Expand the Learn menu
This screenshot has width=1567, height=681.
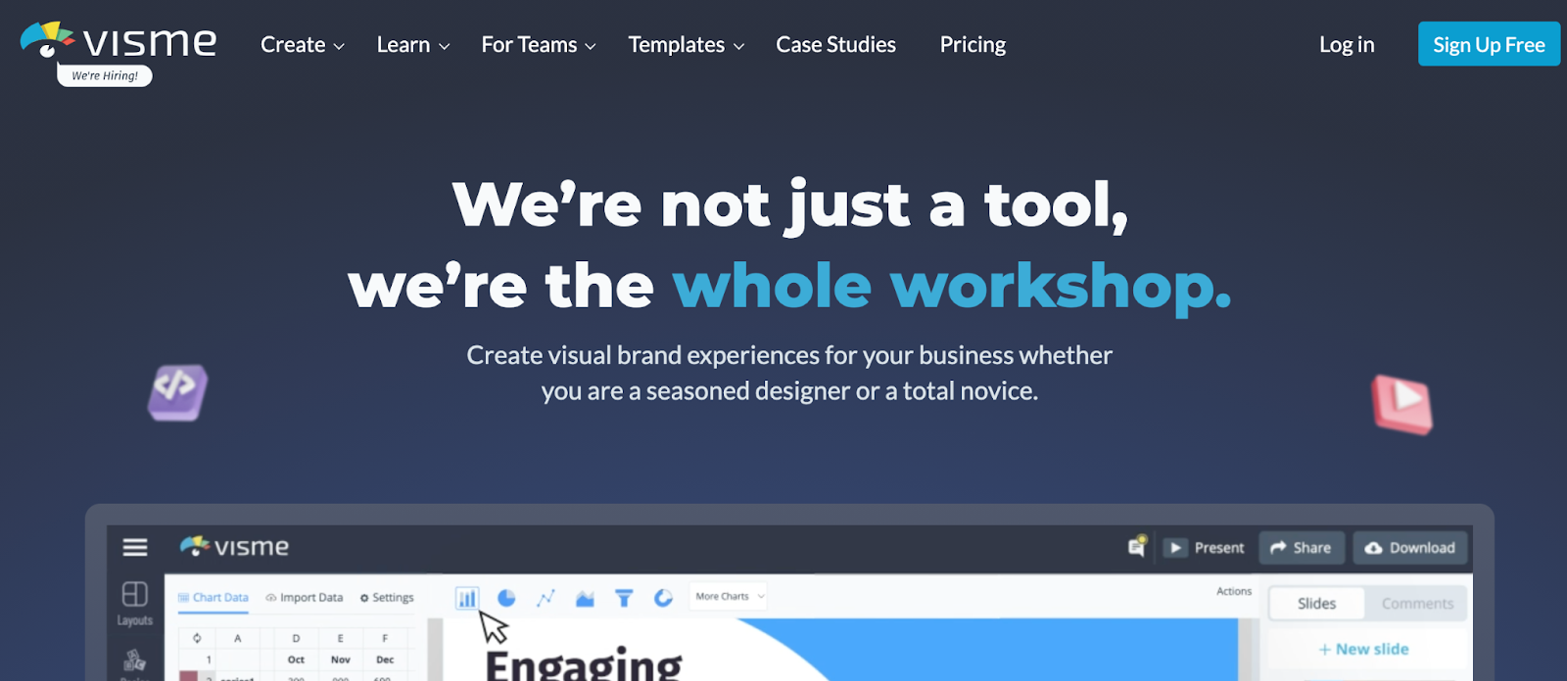click(412, 45)
